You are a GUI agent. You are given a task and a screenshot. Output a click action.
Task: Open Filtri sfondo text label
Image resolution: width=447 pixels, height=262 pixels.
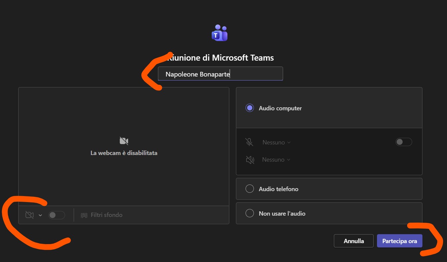click(x=107, y=215)
